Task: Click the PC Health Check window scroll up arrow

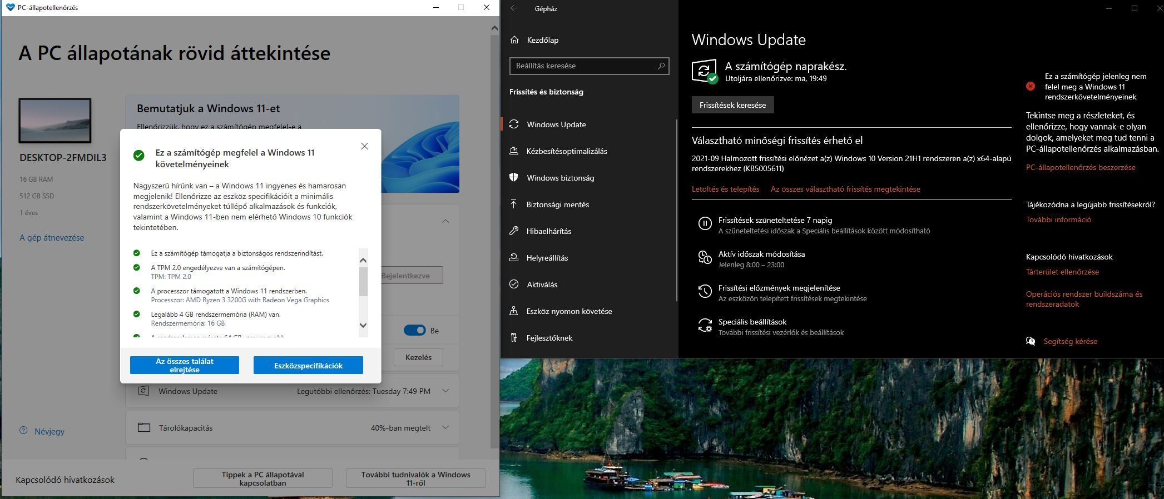Action: (494, 28)
